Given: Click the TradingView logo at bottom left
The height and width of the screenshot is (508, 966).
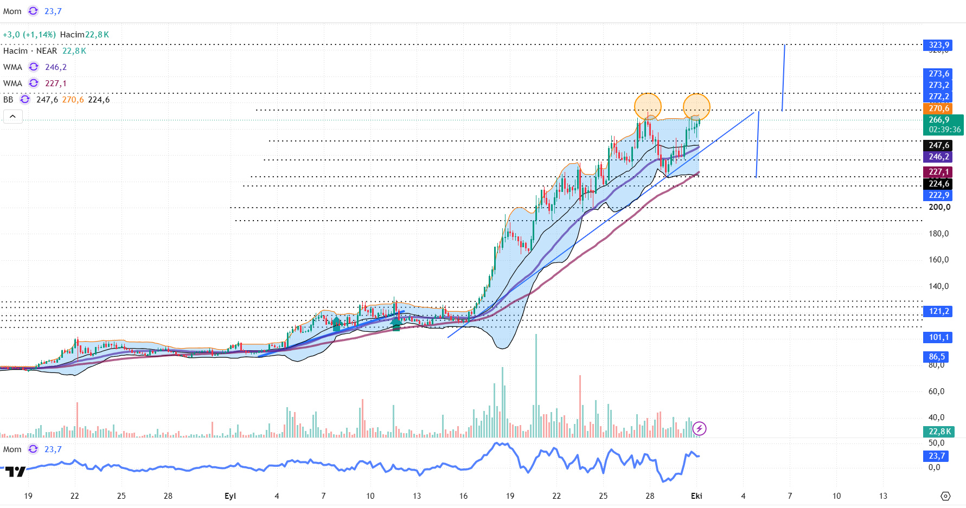Looking at the screenshot, I should click(15, 471).
